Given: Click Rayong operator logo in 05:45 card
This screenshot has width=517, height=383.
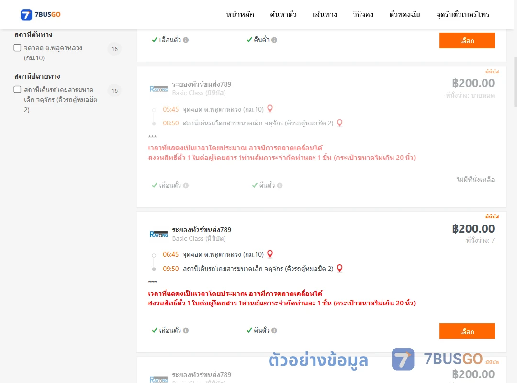Looking at the screenshot, I should (158, 89).
